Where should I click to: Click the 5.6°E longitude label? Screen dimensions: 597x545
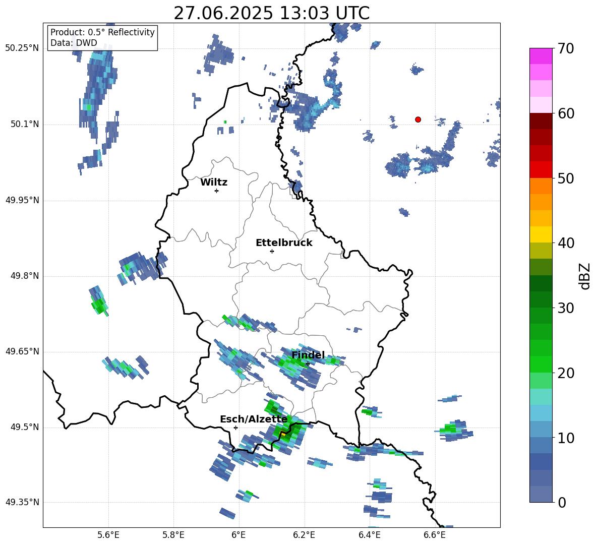[x=108, y=535]
